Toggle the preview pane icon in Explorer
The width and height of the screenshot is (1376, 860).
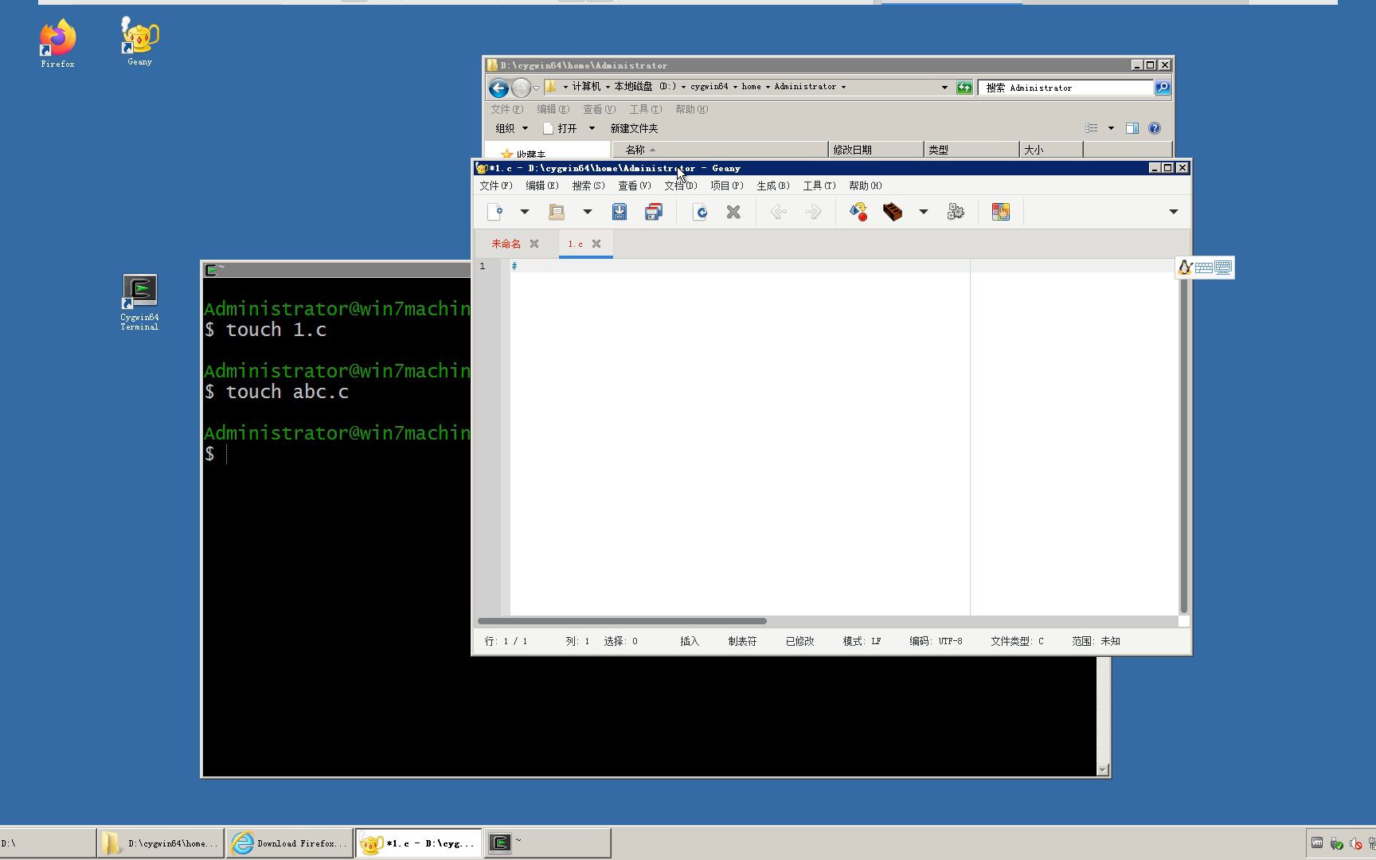click(x=1132, y=128)
